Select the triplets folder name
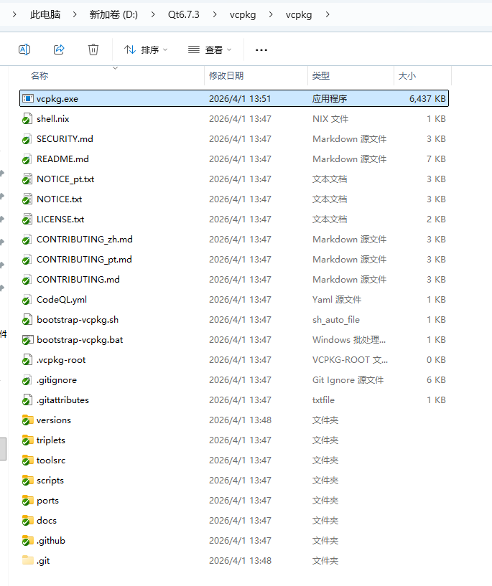Screen dimensions: 492x586 pyautogui.click(x=50, y=440)
